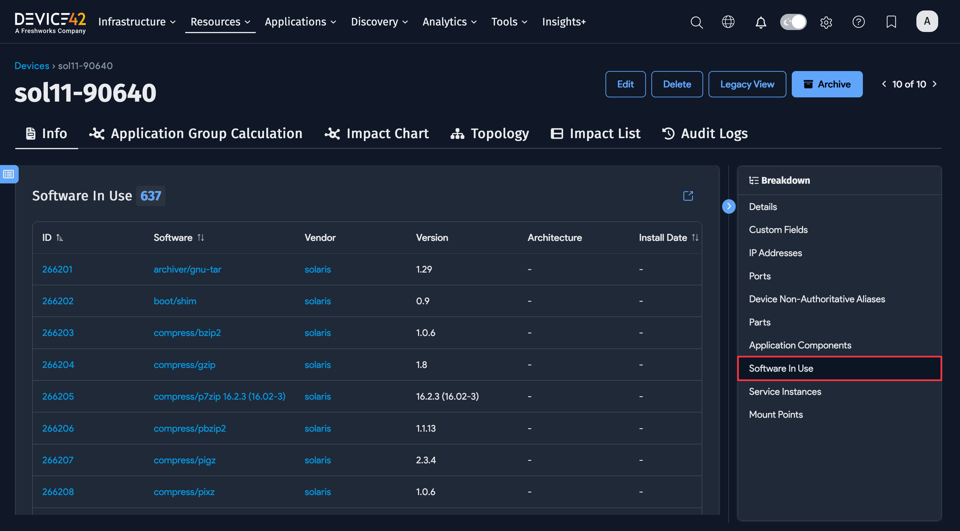Switch to the Topology tab

click(x=490, y=133)
